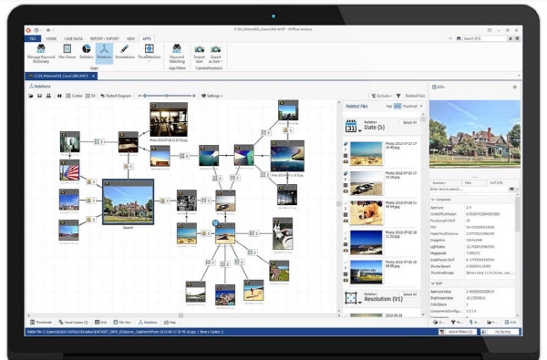This screenshot has width=547, height=360.
Task: Collapse the EXIF metadata group
Action: [433, 283]
